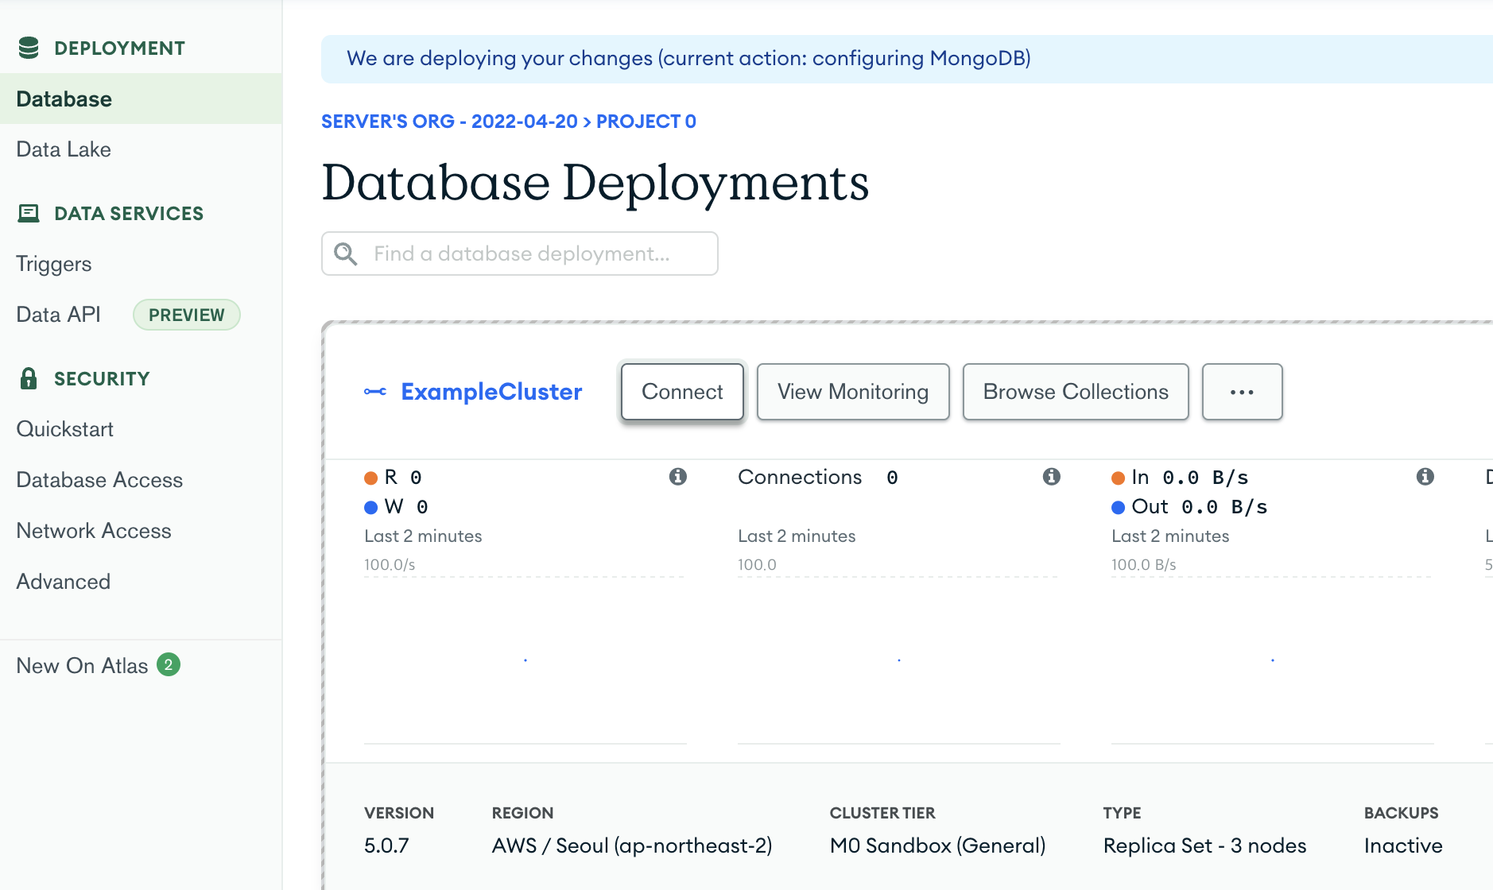The height and width of the screenshot is (890, 1493).
Task: Click the 100.0 B/s scale label
Action: [1143, 564]
